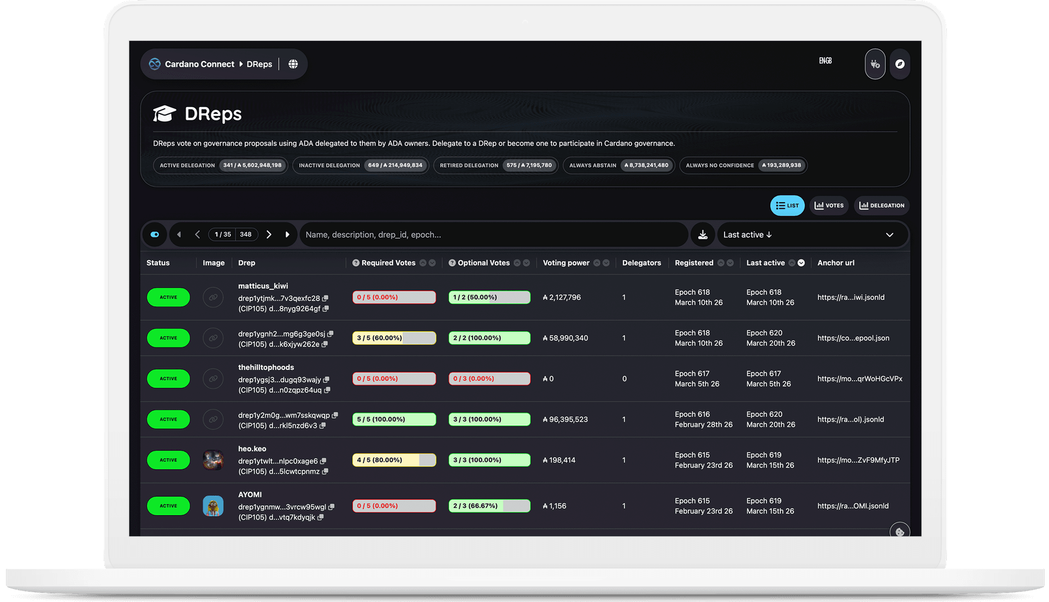The image size is (1049, 602).
Task: Switch to the VOTES view
Action: pyautogui.click(x=828, y=205)
